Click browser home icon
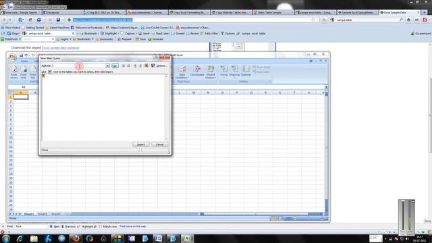The height and width of the screenshot is (243, 432). pyautogui.click(x=408, y=20)
